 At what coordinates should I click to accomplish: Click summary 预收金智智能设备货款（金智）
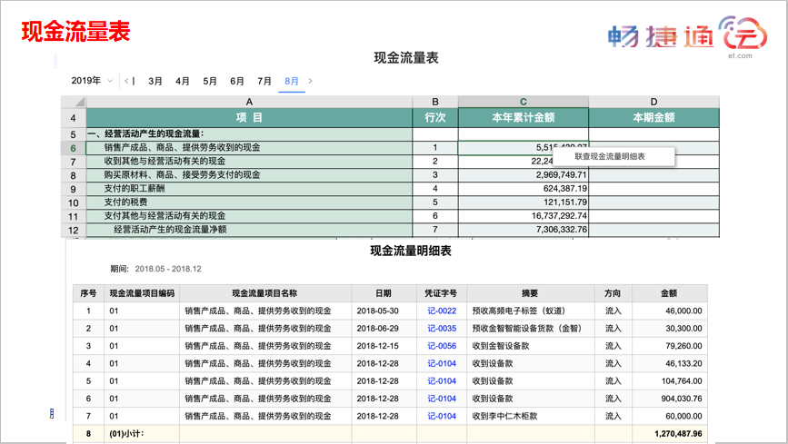[x=526, y=329]
